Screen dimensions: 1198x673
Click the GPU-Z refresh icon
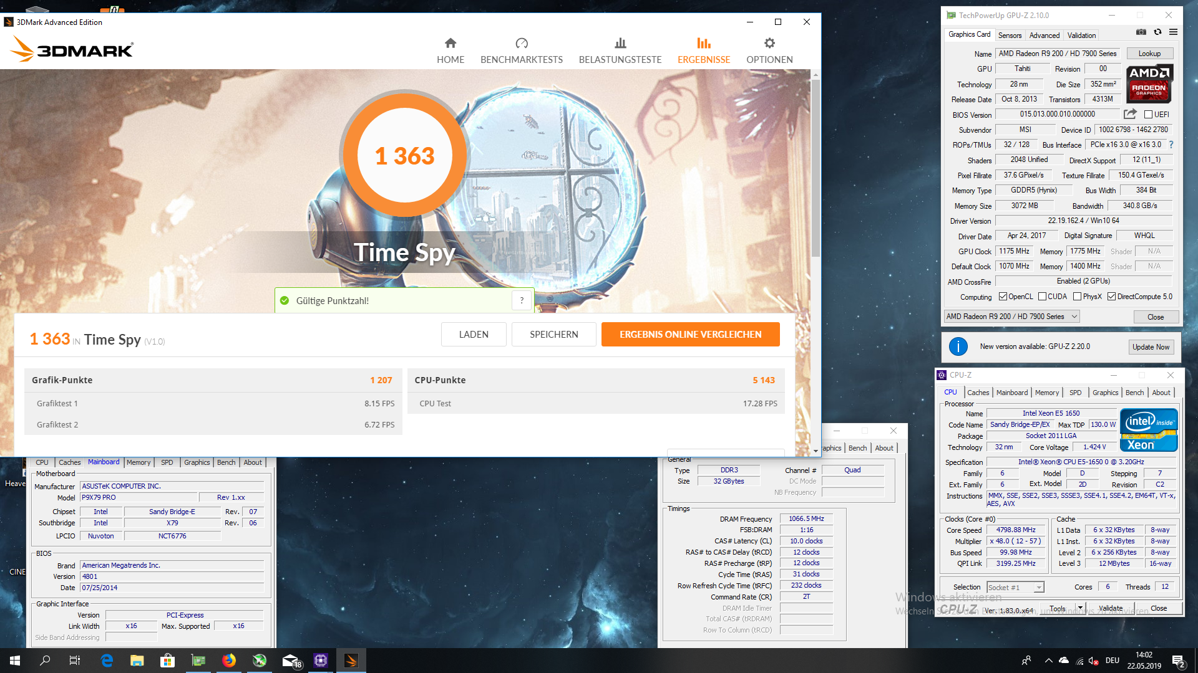click(1157, 32)
